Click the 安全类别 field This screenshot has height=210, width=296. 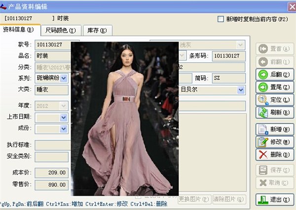(51, 157)
